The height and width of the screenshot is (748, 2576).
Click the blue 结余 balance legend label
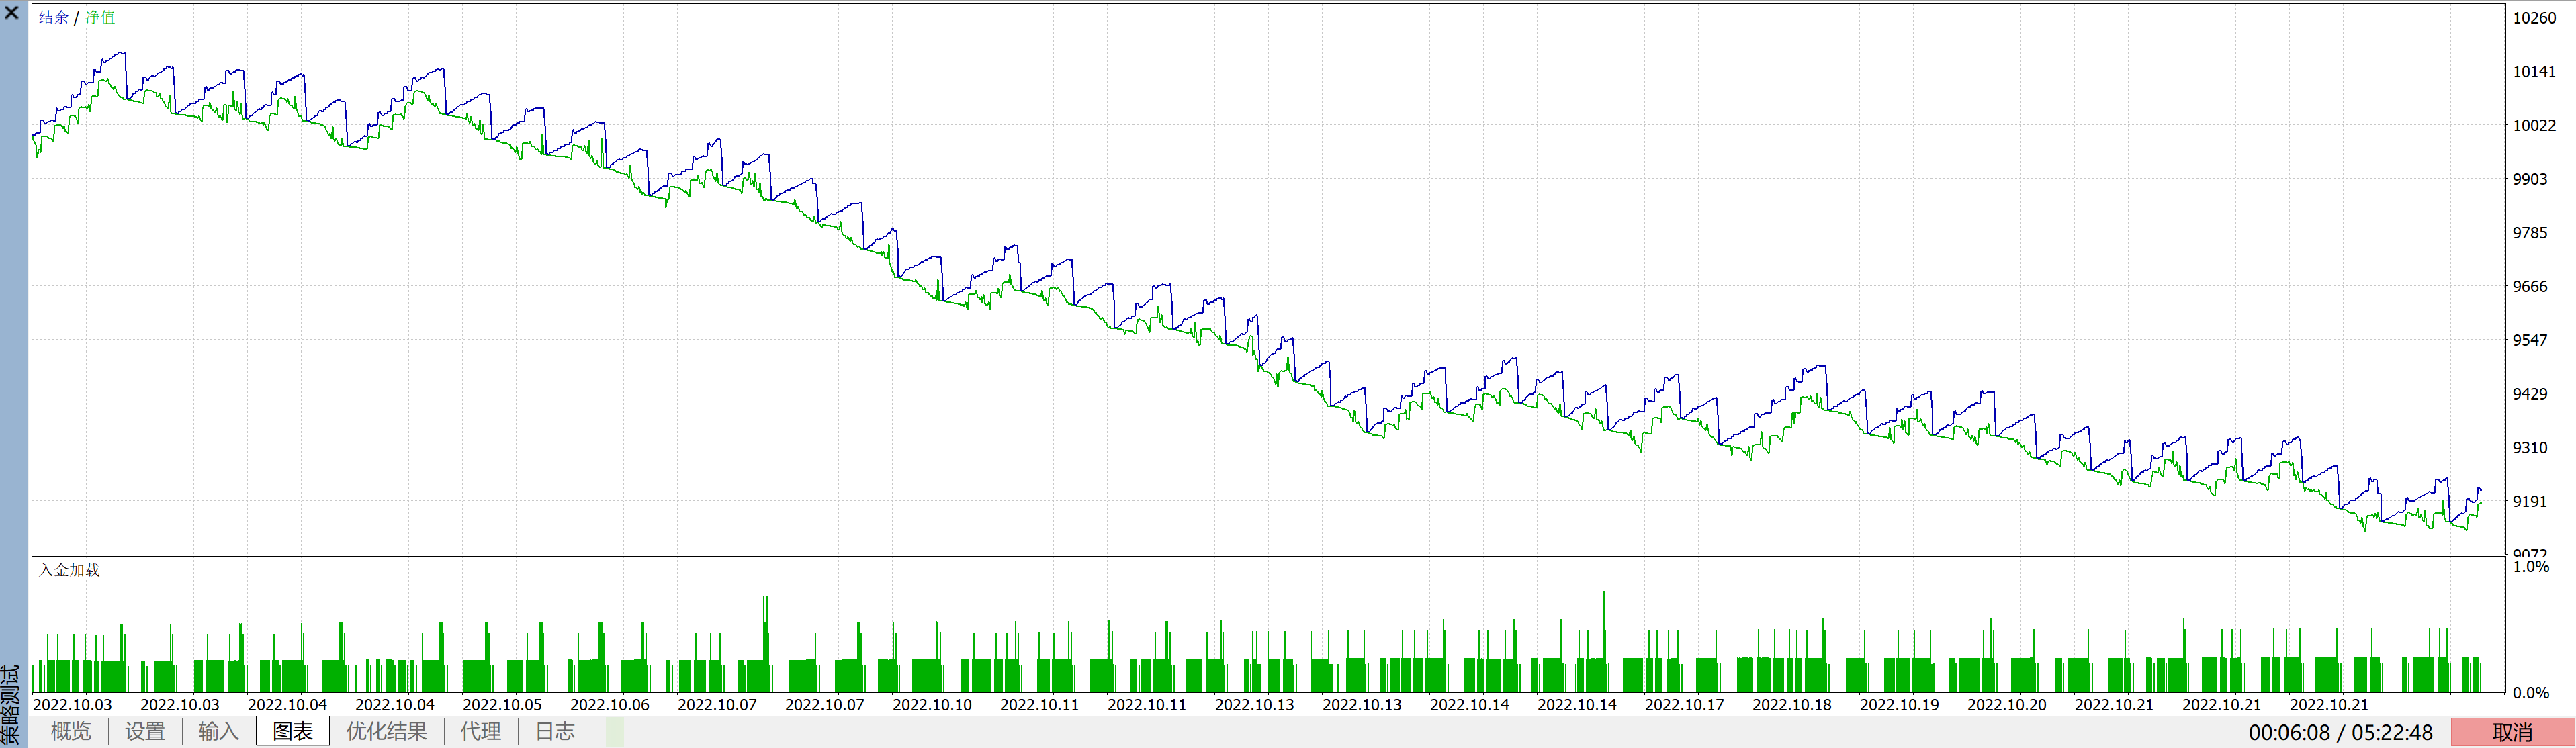tap(53, 17)
